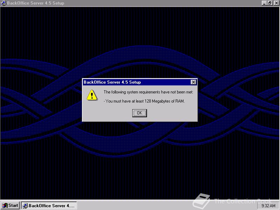Restore down the main BackOffice Setup window
The image size is (280, 210).
tap(270, 3)
